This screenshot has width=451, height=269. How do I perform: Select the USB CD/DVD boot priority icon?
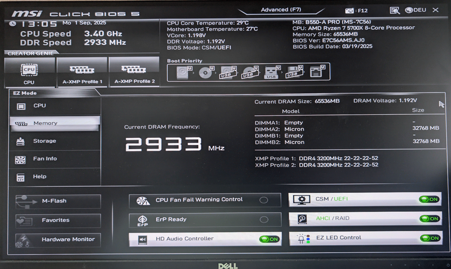tap(250, 72)
